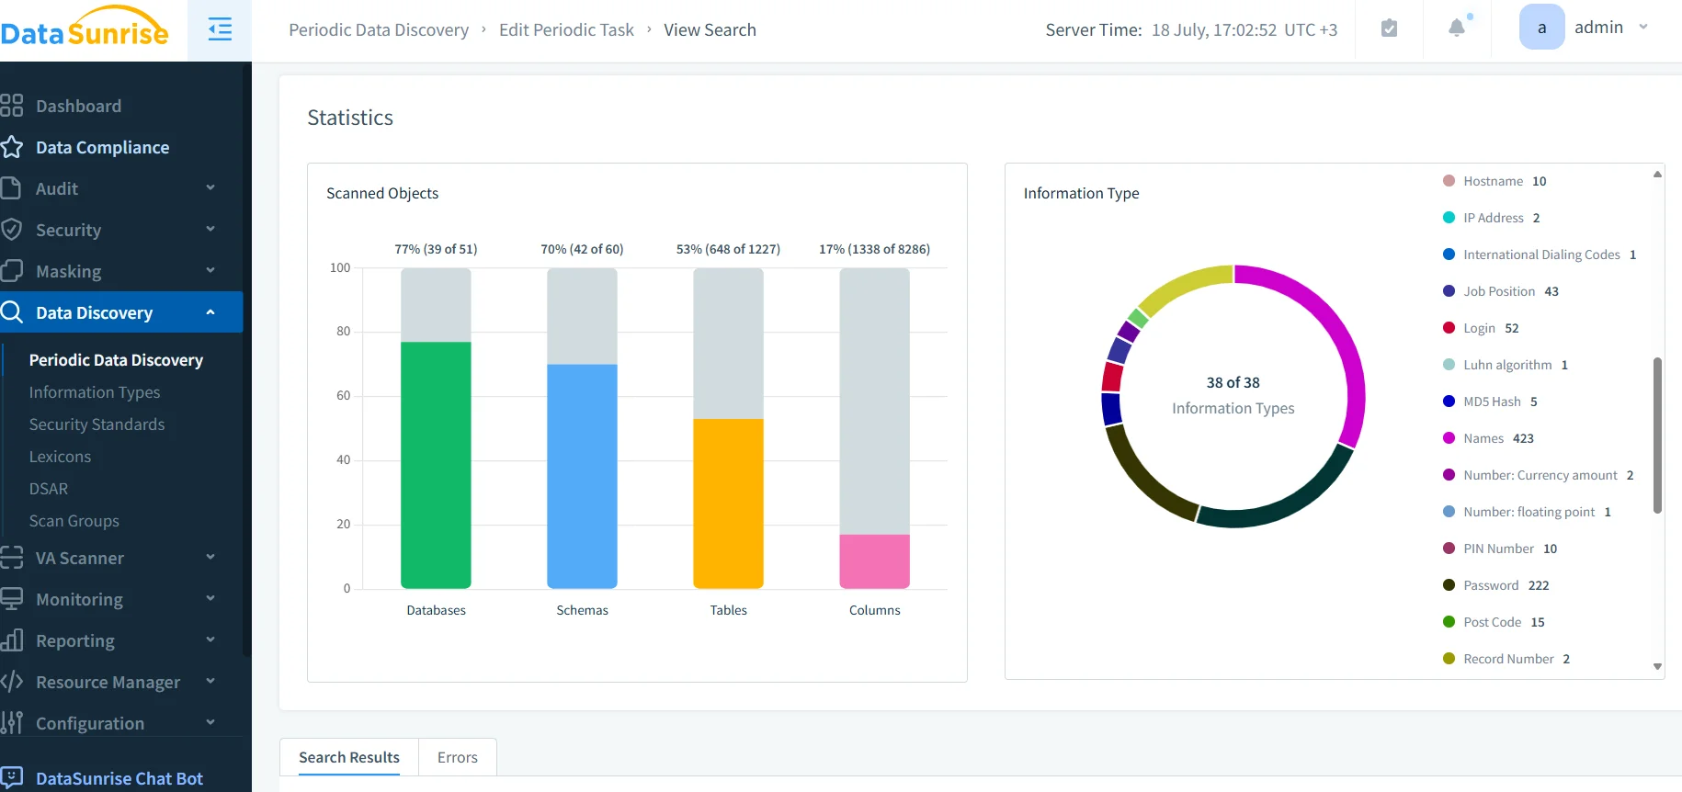
Task: Switch to the Errors tab
Action: click(x=457, y=757)
